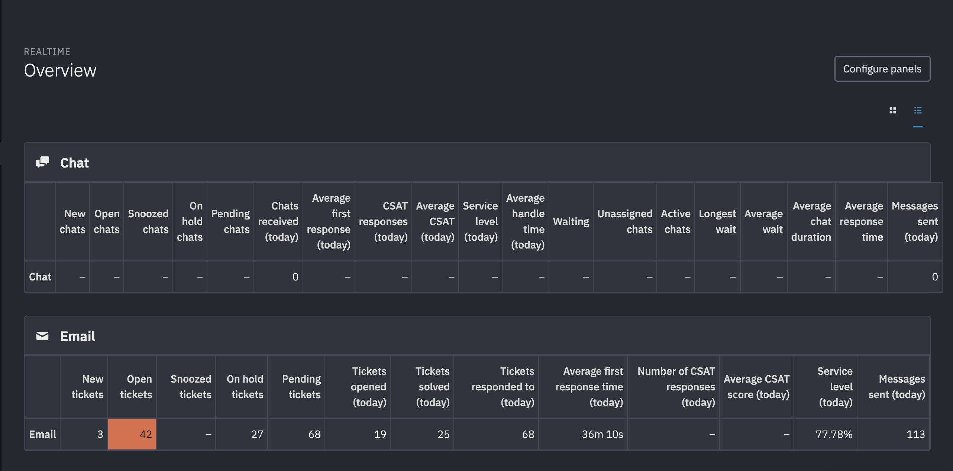Screen dimensions: 953x471
Task: Click the New tickets column header
Action: [x=87, y=386]
